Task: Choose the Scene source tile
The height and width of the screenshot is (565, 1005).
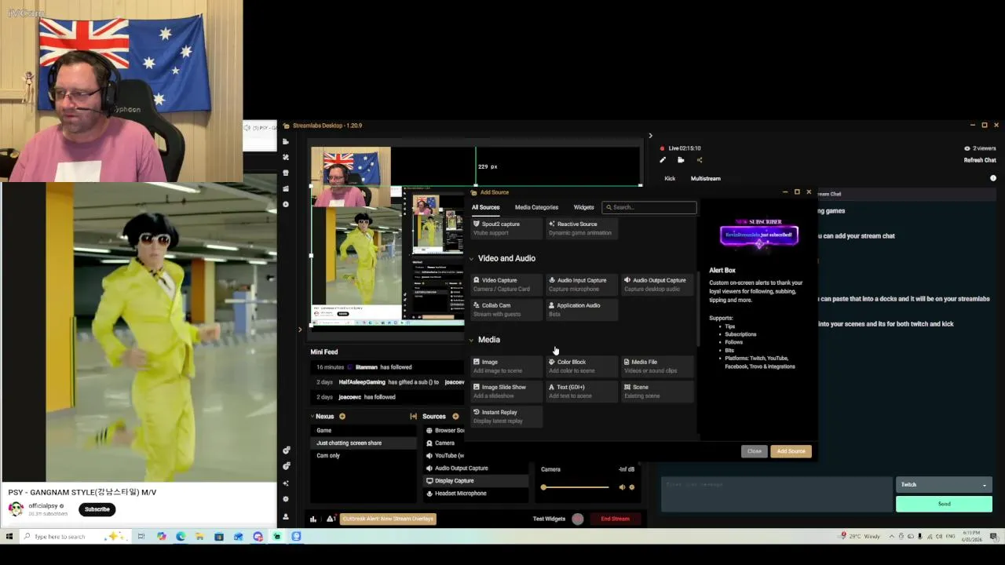Action: 657,391
